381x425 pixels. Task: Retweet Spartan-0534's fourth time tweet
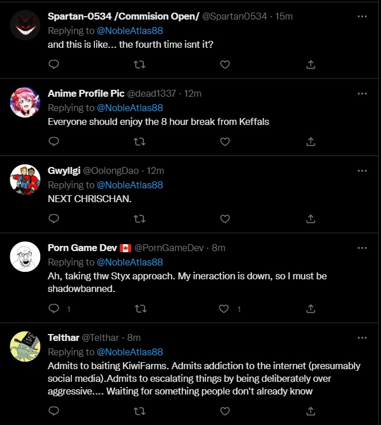pos(139,64)
